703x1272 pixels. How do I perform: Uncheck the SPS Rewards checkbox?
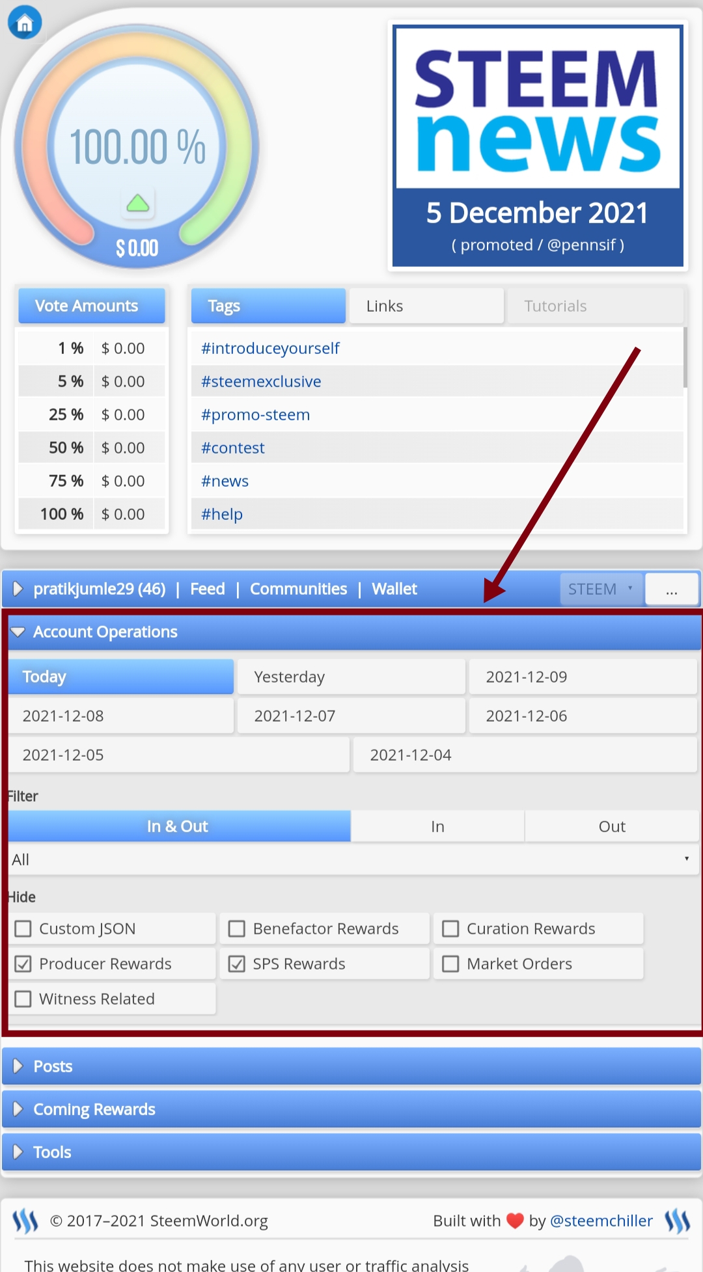pos(237,964)
